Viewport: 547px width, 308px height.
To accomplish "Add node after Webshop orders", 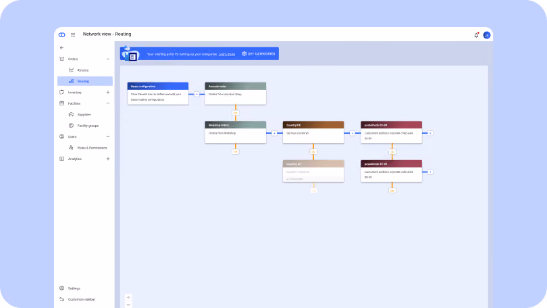I will click(x=275, y=133).
